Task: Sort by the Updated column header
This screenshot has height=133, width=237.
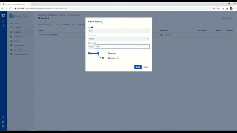Action: click(x=164, y=30)
